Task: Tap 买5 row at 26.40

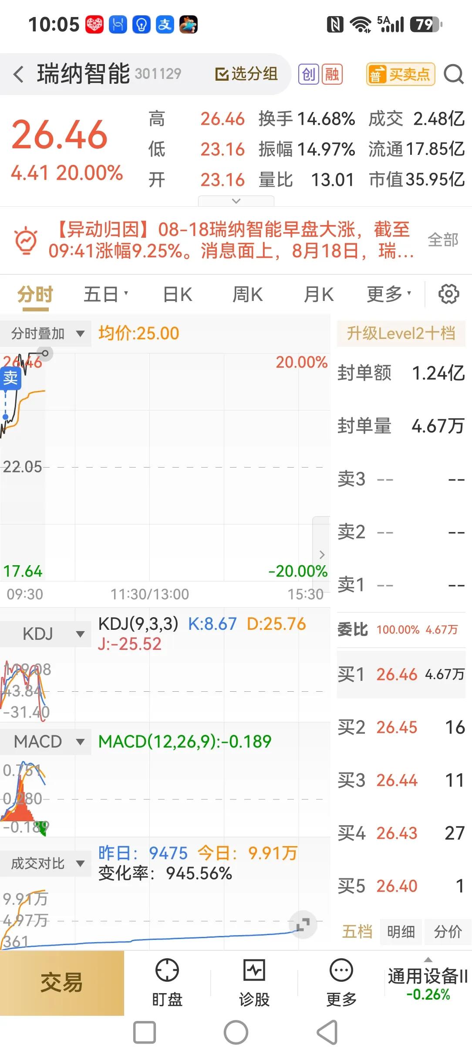Action: [401, 886]
